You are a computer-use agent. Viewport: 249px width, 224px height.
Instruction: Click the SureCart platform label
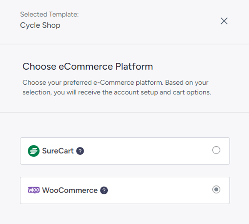[58, 151]
